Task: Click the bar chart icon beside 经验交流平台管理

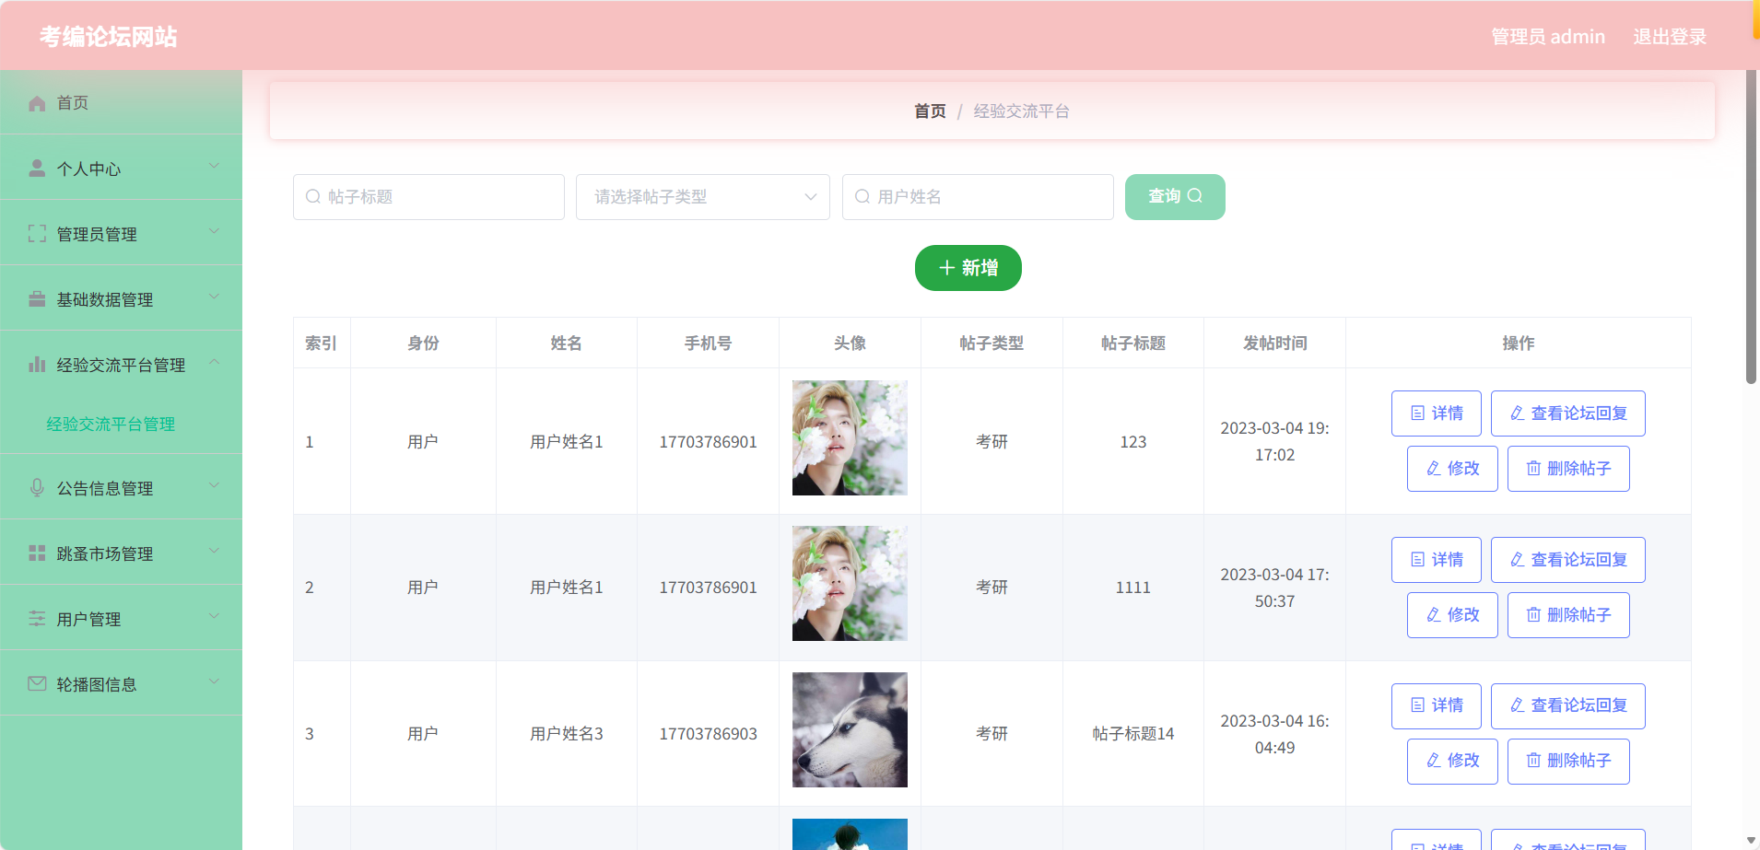Action: tap(37, 365)
